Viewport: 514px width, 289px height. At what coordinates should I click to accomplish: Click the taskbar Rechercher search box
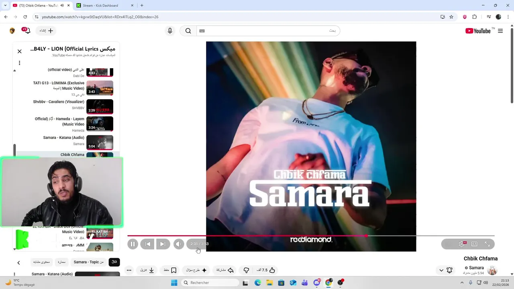pyautogui.click(x=209, y=283)
